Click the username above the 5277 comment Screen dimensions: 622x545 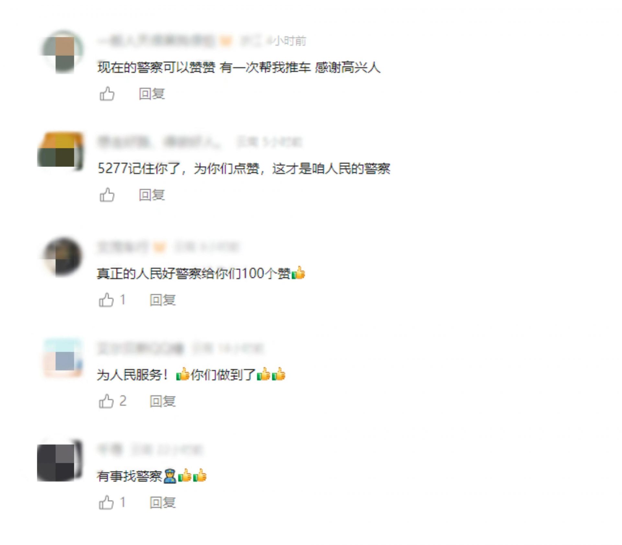pos(159,142)
